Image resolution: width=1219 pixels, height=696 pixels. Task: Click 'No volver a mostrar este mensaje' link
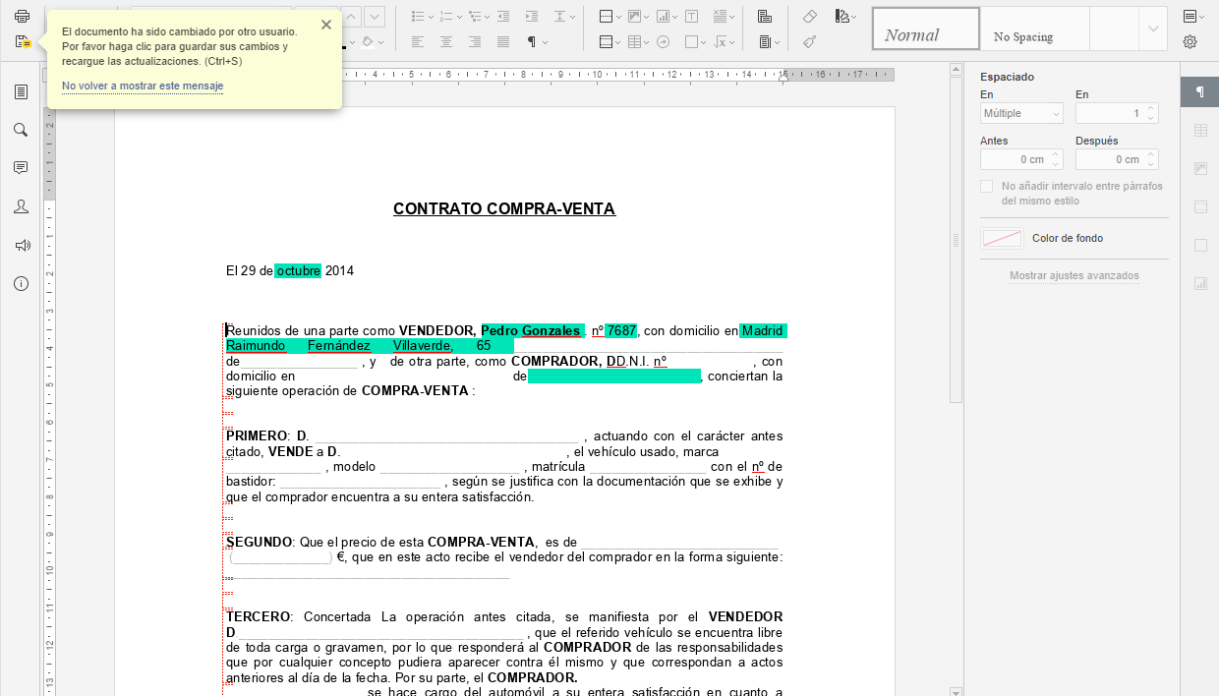click(x=143, y=87)
